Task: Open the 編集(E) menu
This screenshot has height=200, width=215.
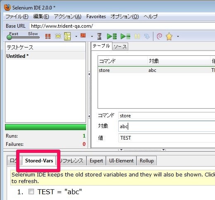Action: click(41, 17)
